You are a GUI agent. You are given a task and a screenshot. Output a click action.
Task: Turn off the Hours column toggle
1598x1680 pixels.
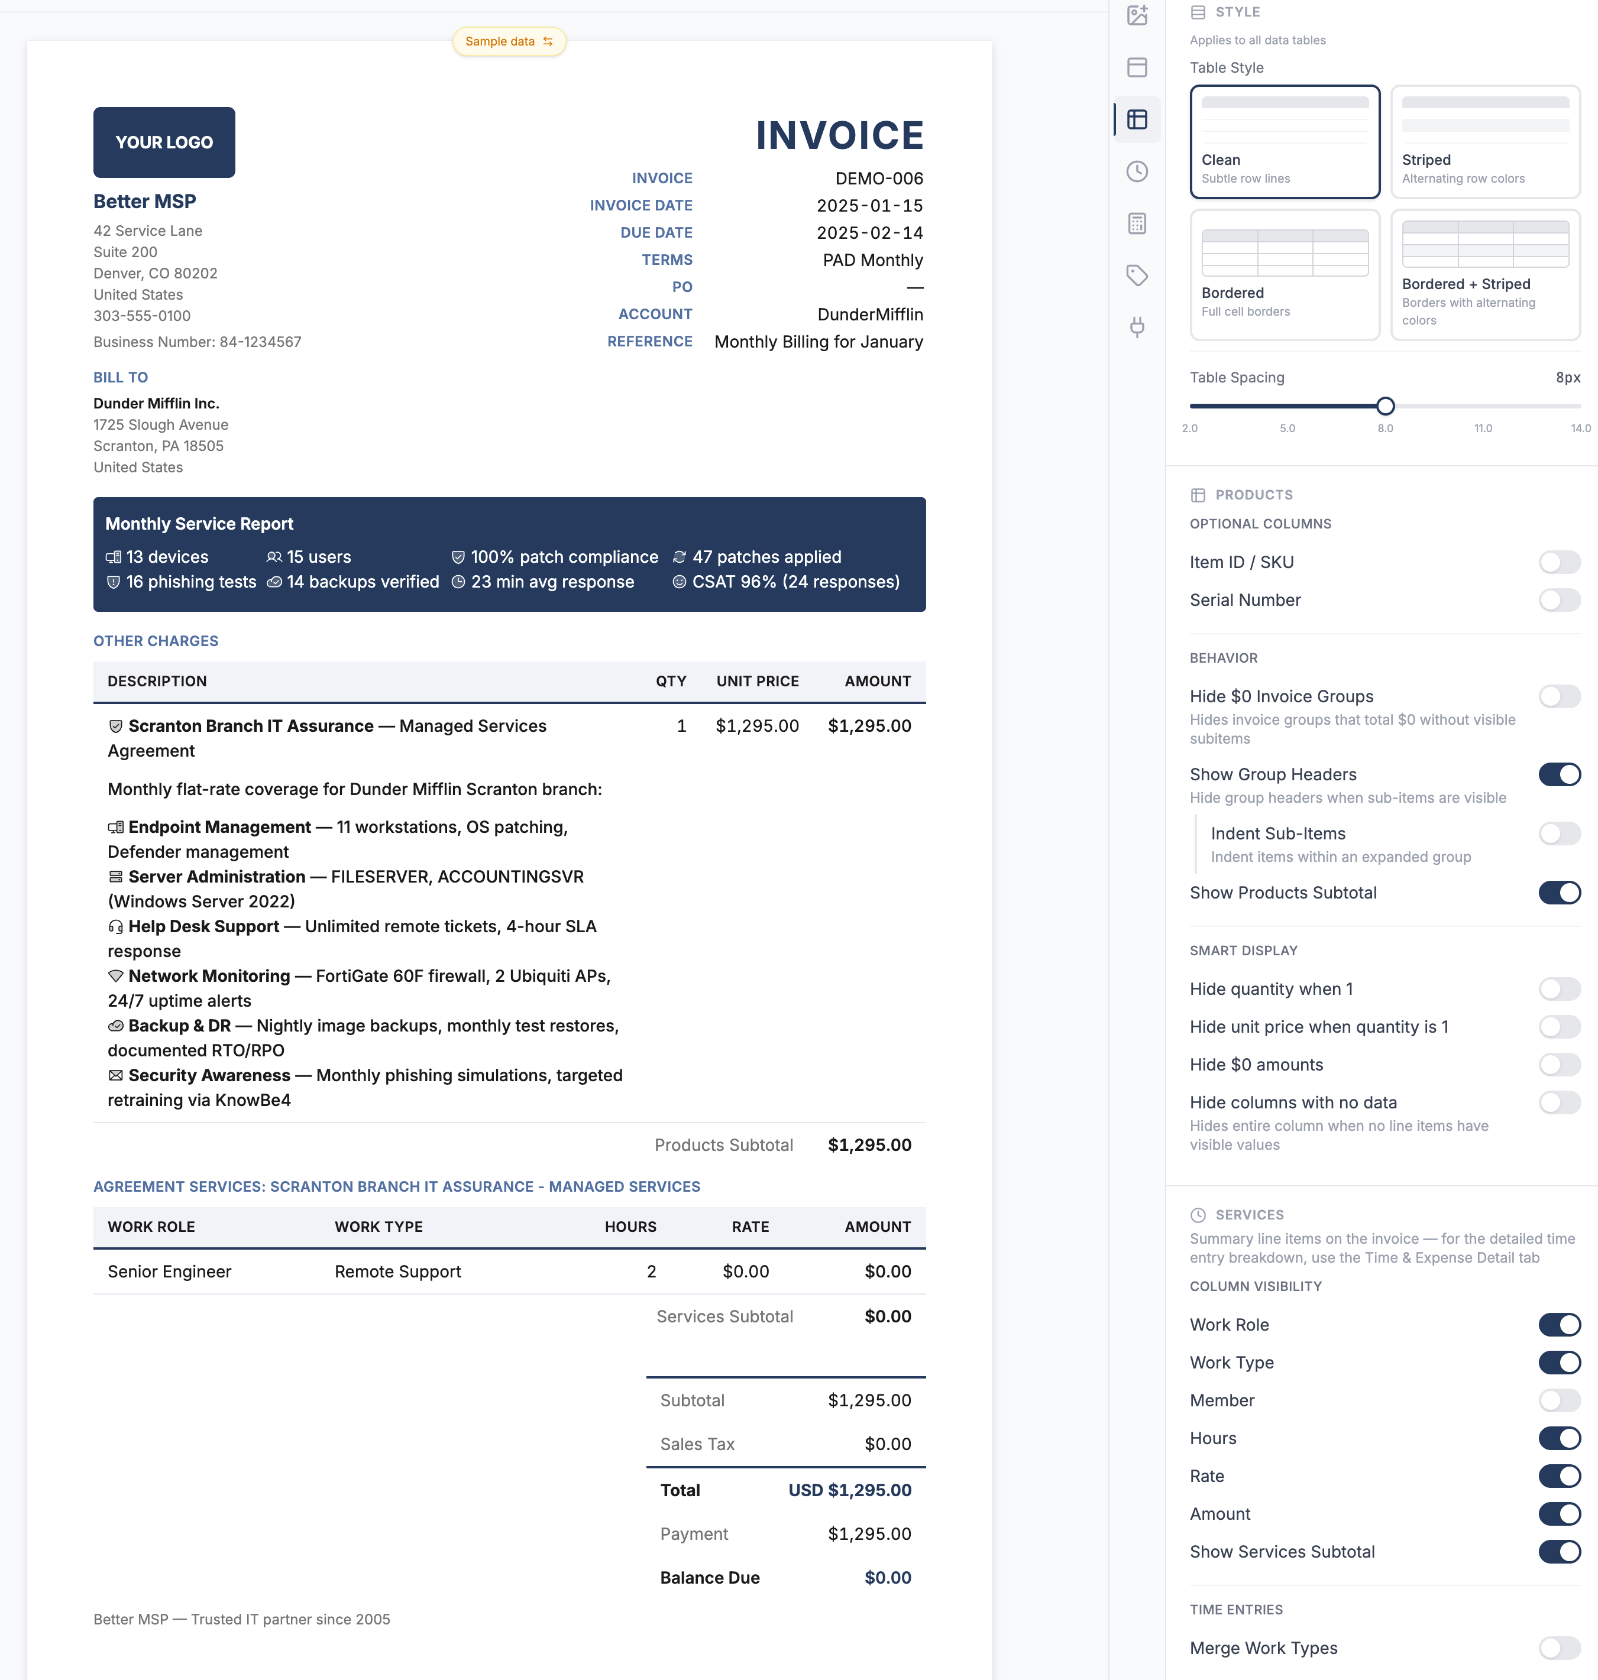tap(1559, 1438)
